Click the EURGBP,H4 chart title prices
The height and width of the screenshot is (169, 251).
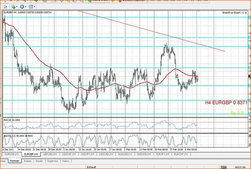[28, 12]
